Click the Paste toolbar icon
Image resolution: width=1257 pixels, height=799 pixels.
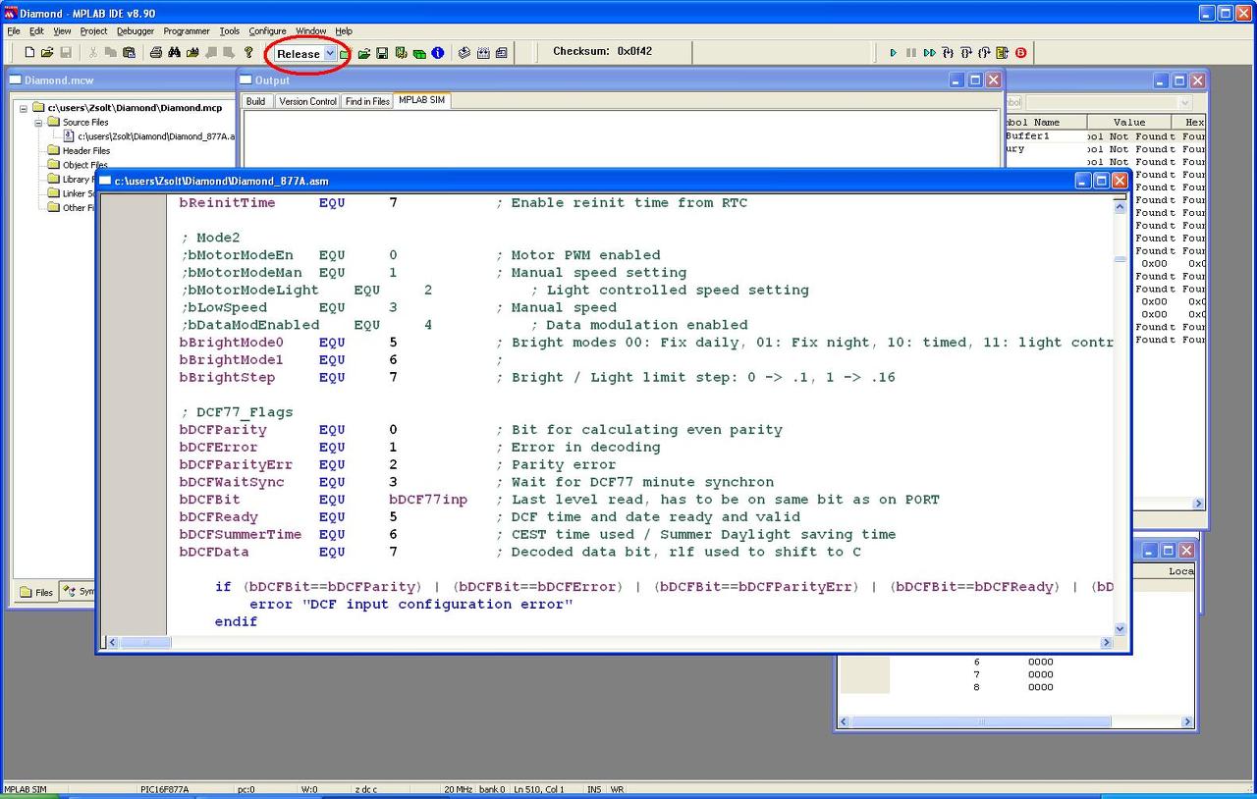(129, 53)
